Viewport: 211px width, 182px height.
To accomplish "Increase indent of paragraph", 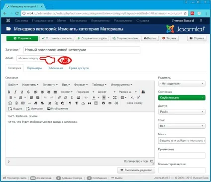I will [38, 97].
